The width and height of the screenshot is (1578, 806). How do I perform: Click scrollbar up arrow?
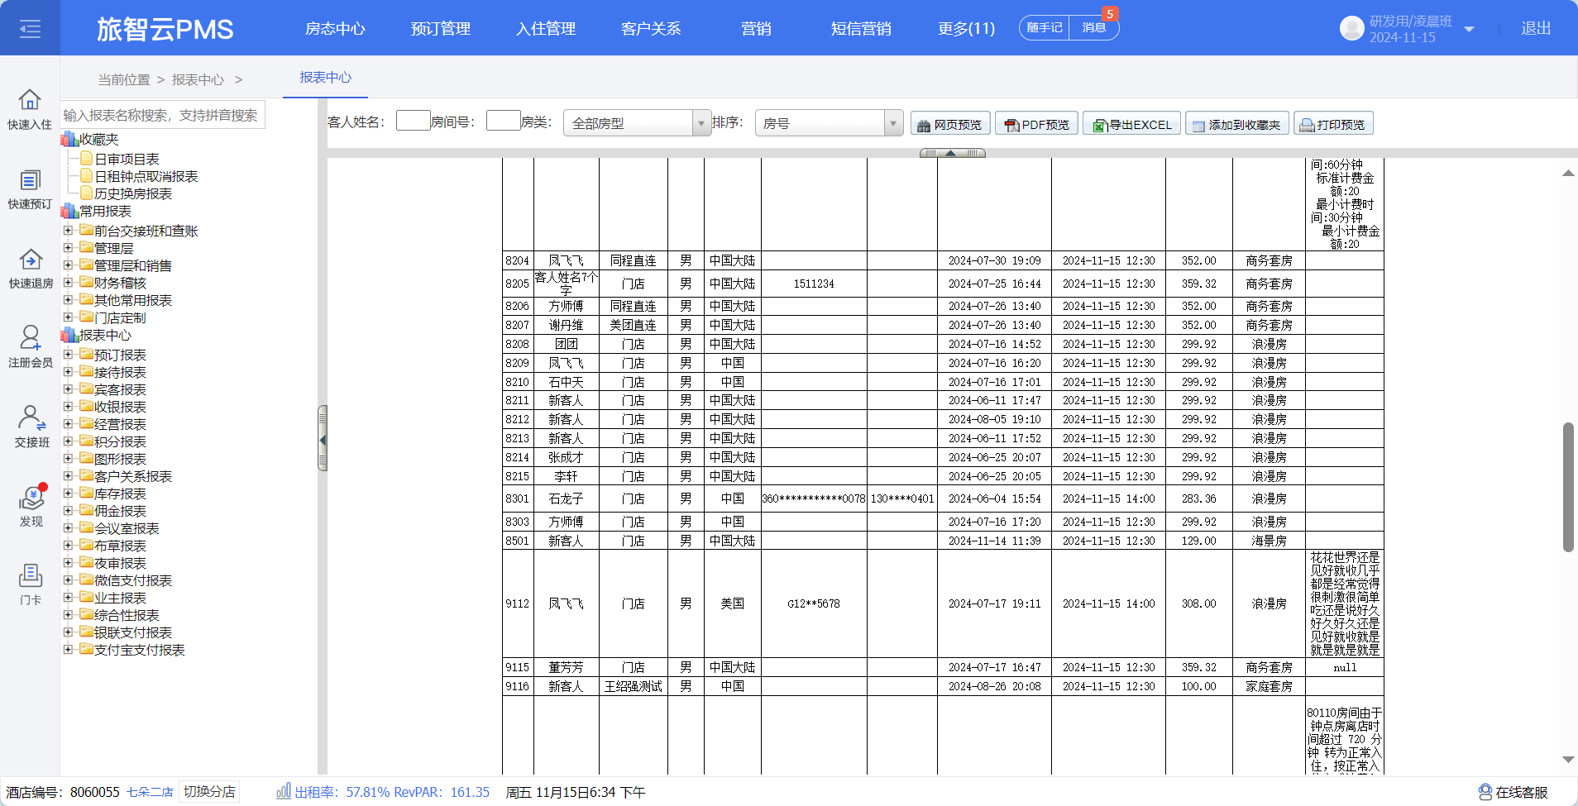pyautogui.click(x=1567, y=173)
